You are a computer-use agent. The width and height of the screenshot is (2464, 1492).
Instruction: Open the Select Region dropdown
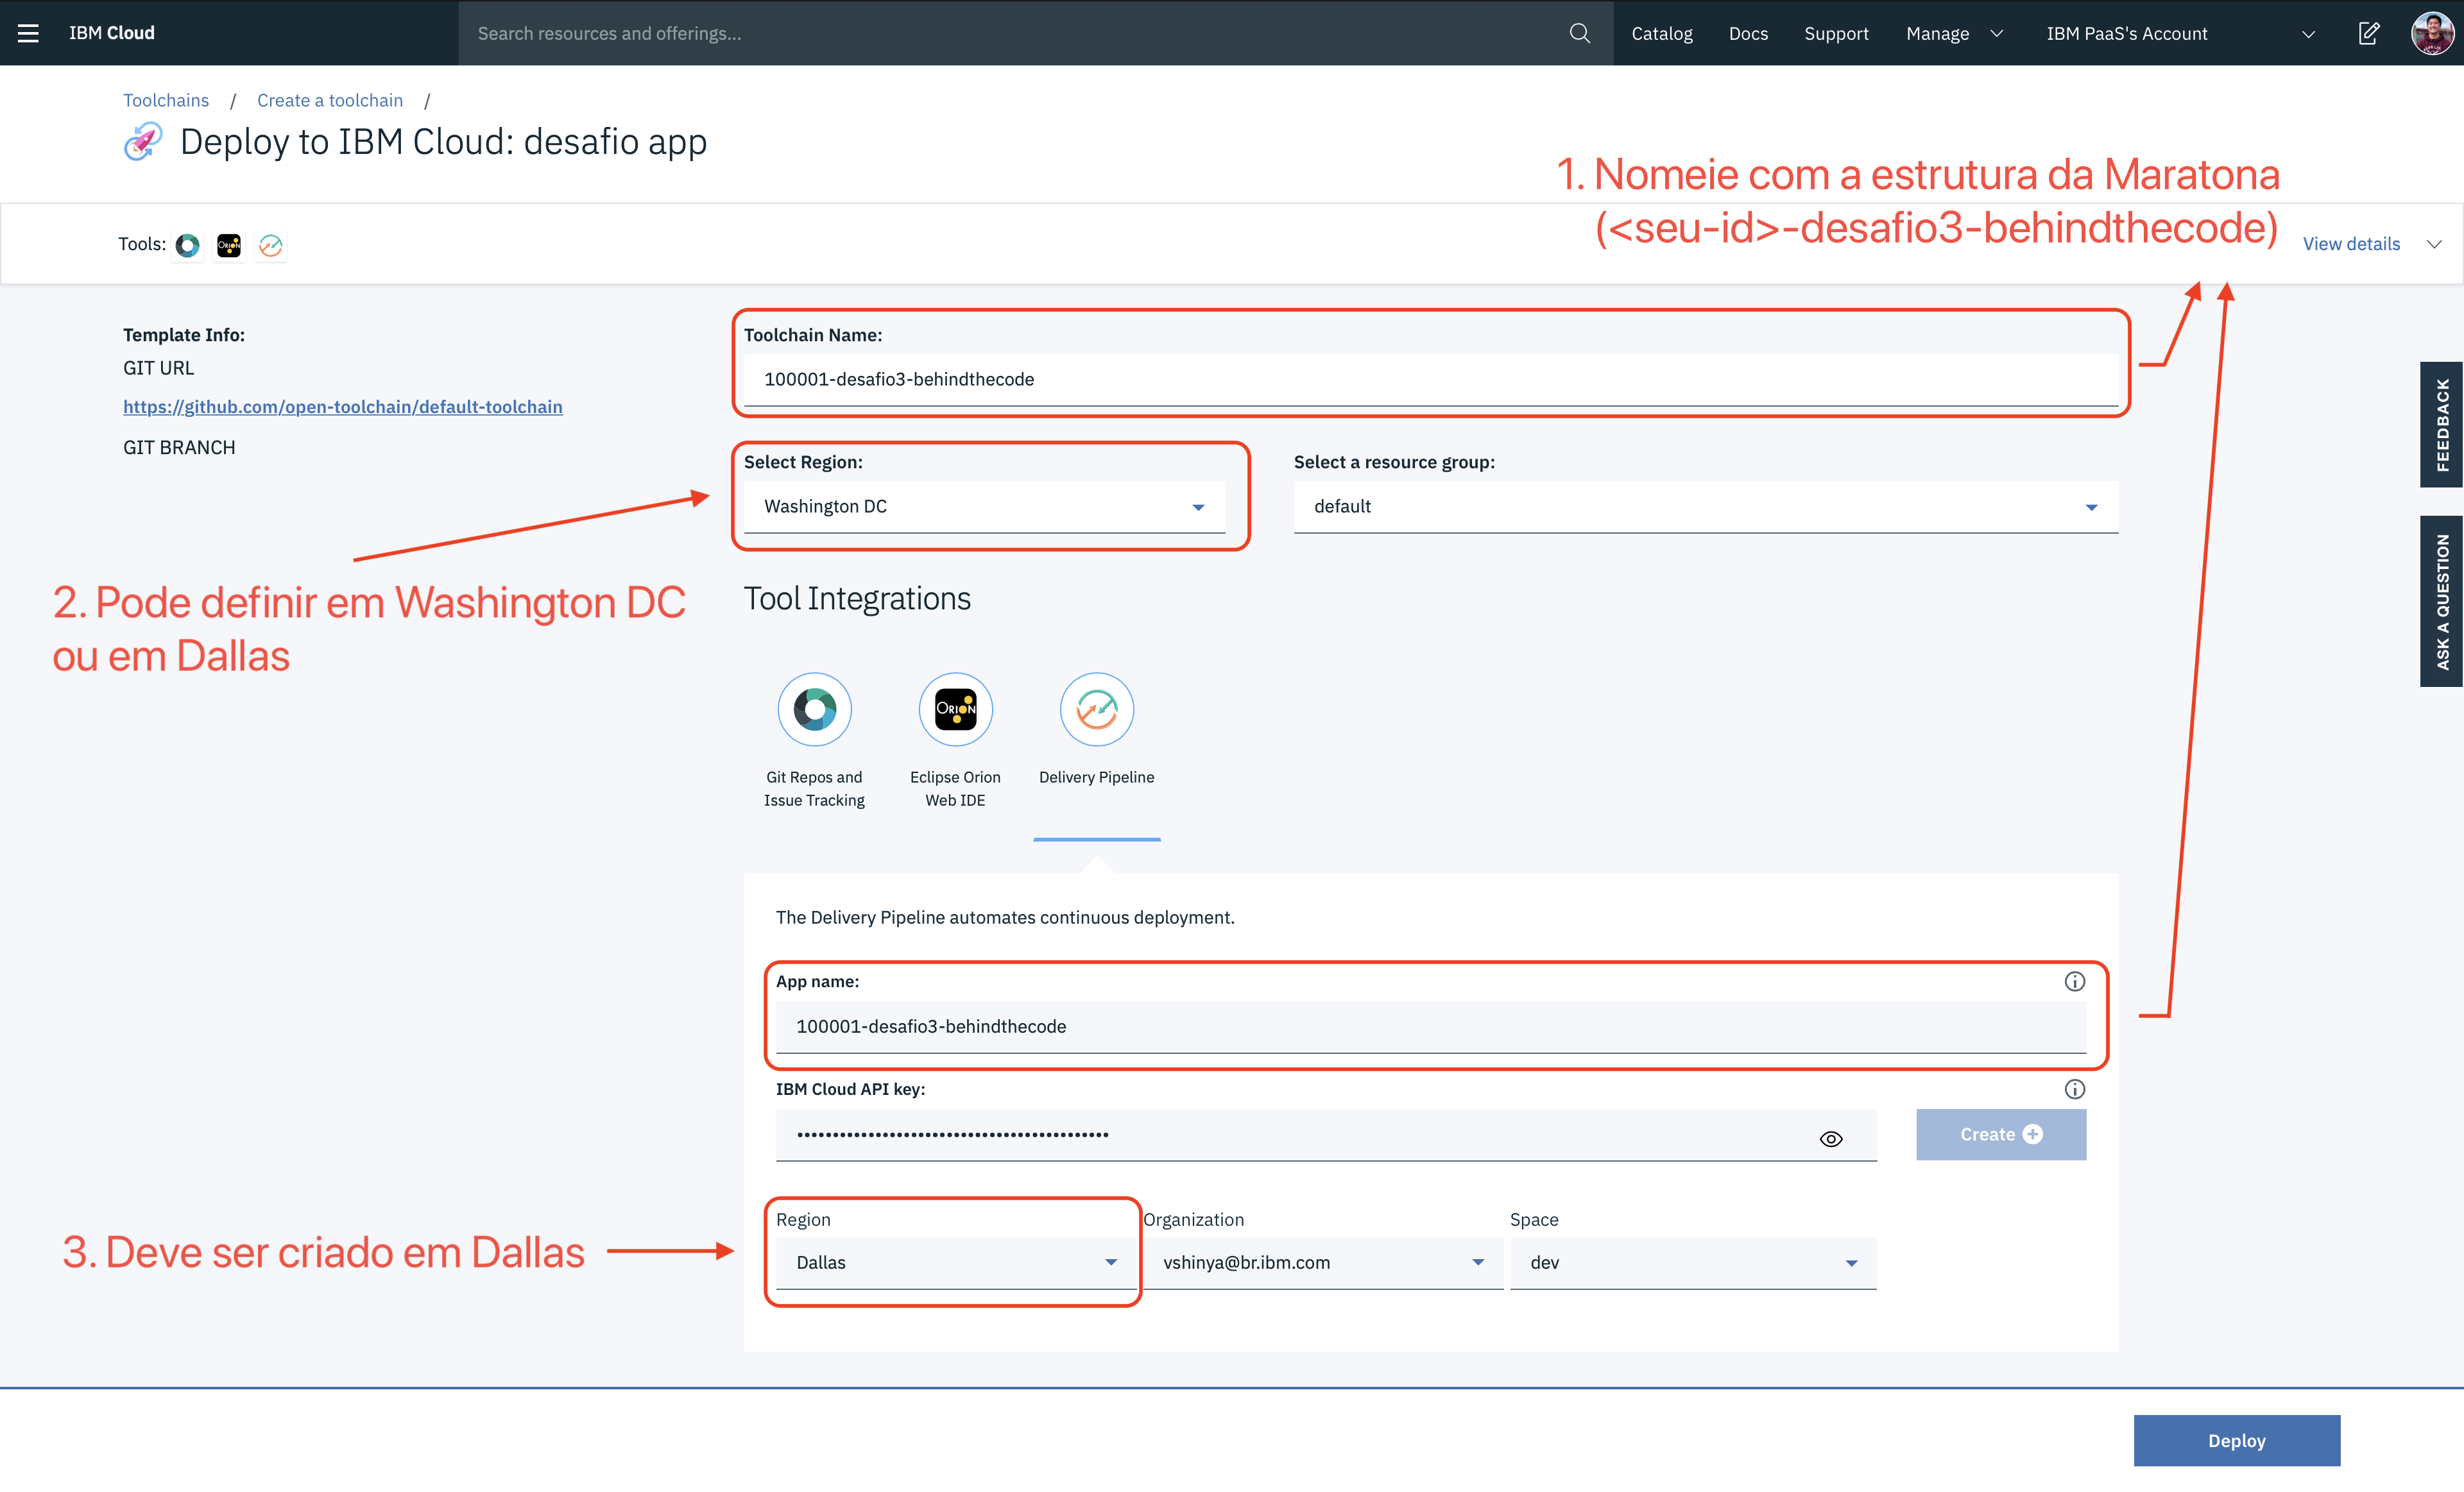[x=984, y=507]
